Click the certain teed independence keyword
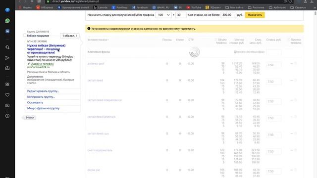 click(x=105, y=100)
